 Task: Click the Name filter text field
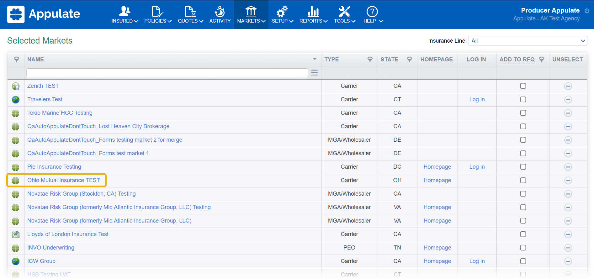click(x=167, y=73)
